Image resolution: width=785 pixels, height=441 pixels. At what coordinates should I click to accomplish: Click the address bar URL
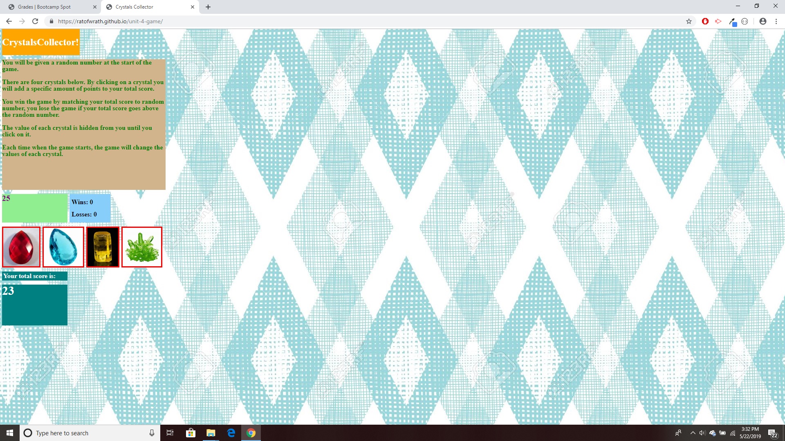point(110,21)
